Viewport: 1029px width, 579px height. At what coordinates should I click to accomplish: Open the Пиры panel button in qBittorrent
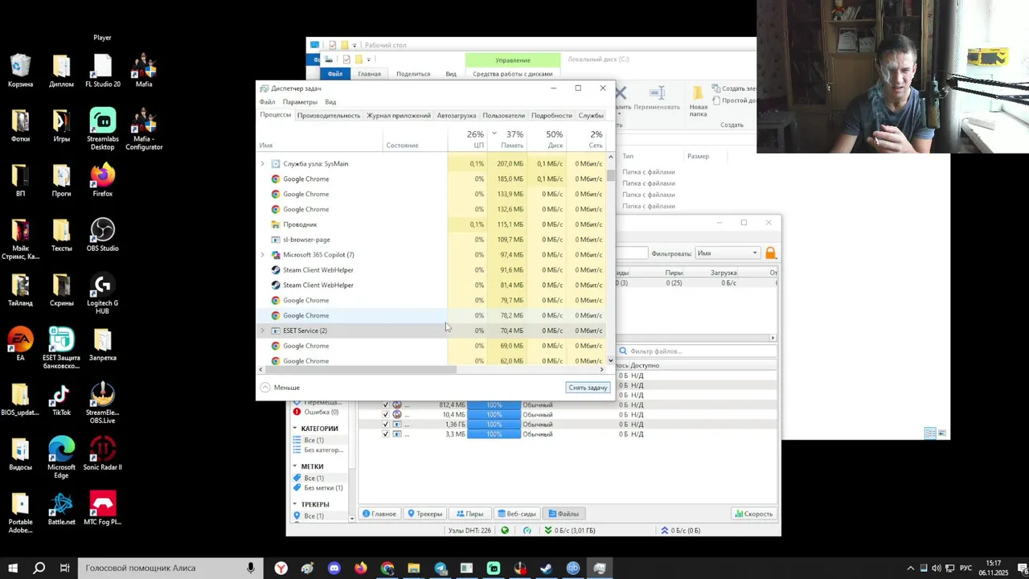[x=470, y=514]
